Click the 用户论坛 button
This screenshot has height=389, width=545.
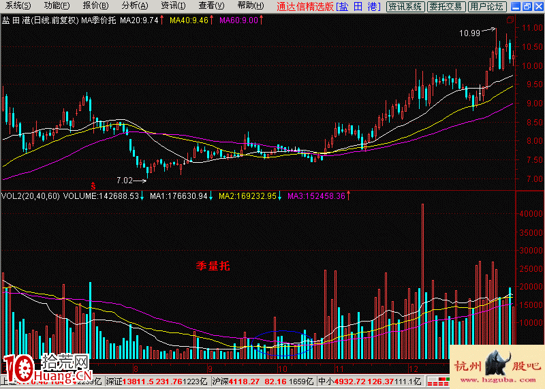pyautogui.click(x=486, y=7)
